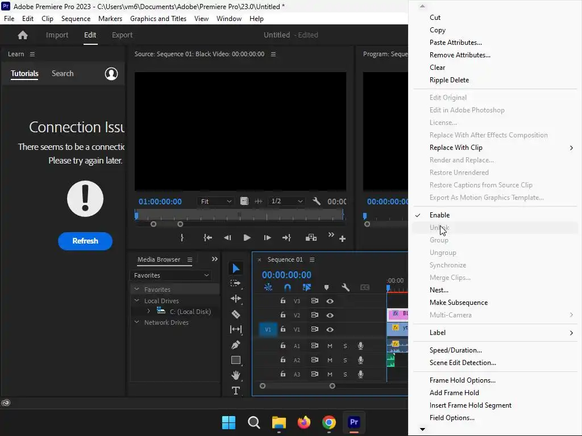Toggle Snap in Timeline
The height and width of the screenshot is (436, 582).
point(287,287)
